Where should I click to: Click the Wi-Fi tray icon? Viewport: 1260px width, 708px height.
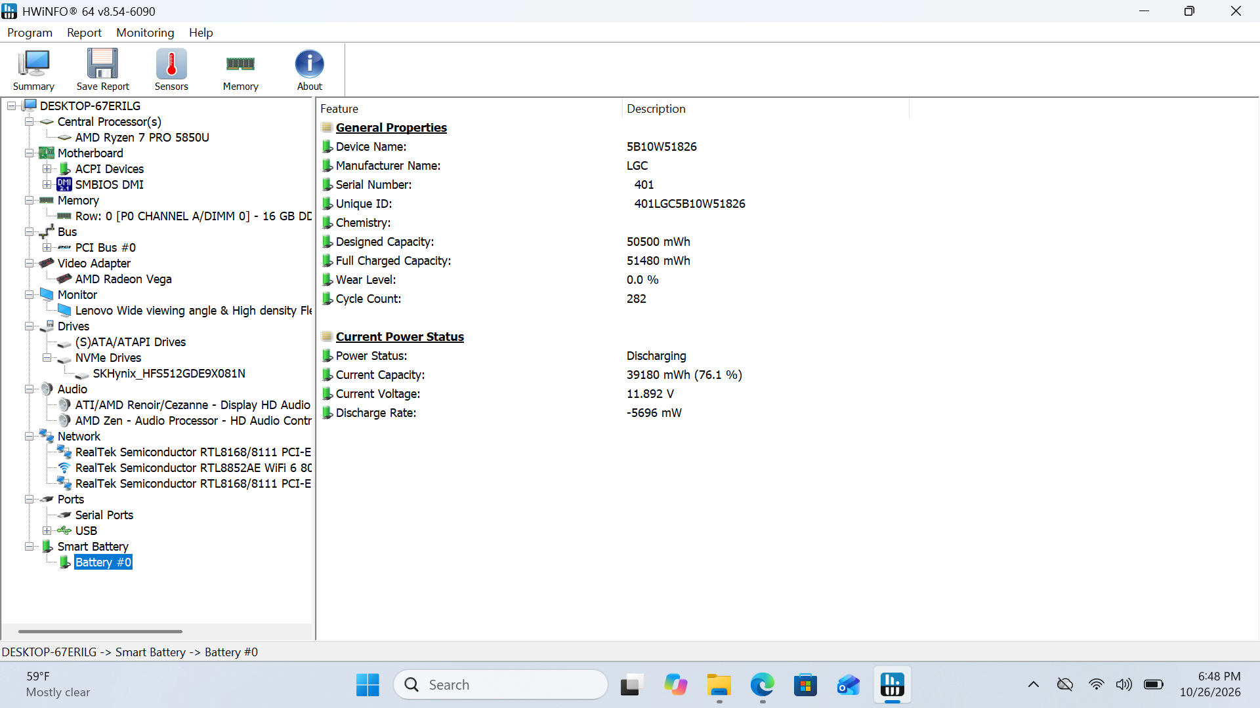(1096, 684)
